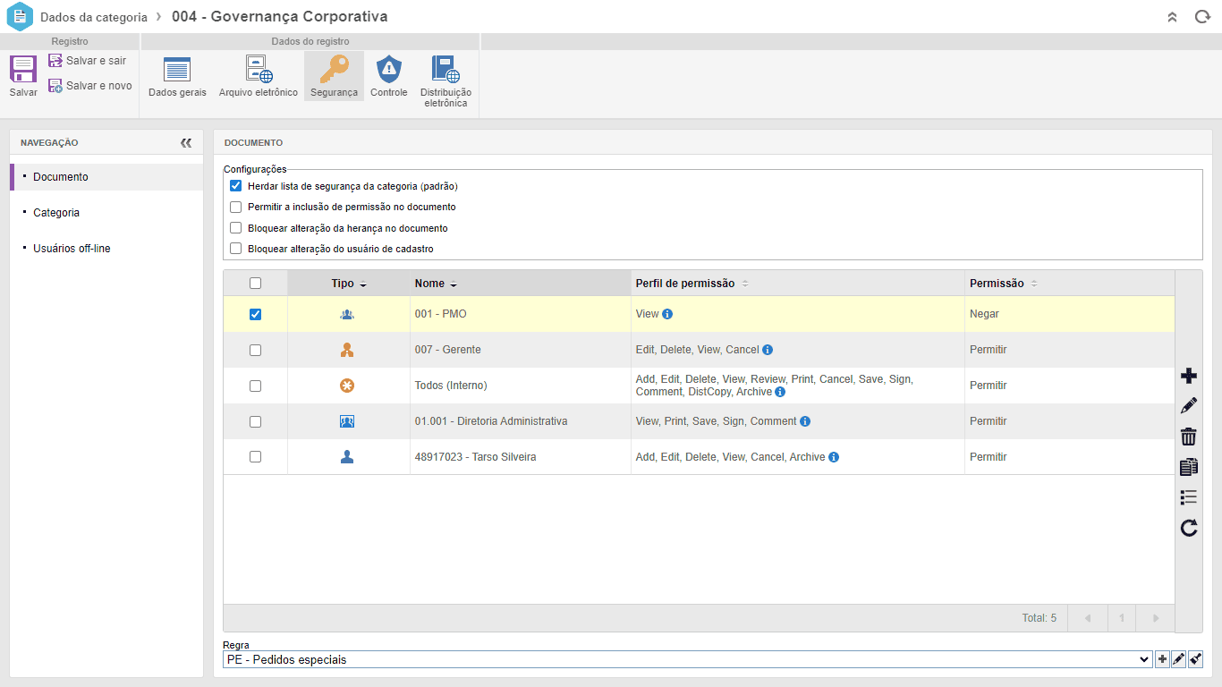Enable Permitir a inclusão de permissão

236,207
